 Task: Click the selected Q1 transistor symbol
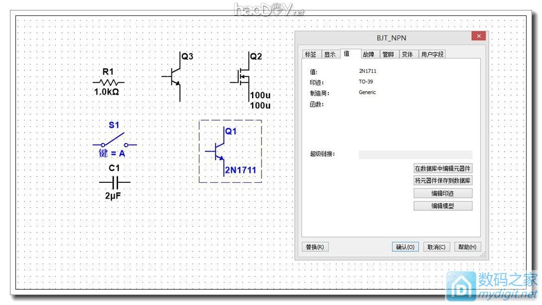[x=218, y=150]
